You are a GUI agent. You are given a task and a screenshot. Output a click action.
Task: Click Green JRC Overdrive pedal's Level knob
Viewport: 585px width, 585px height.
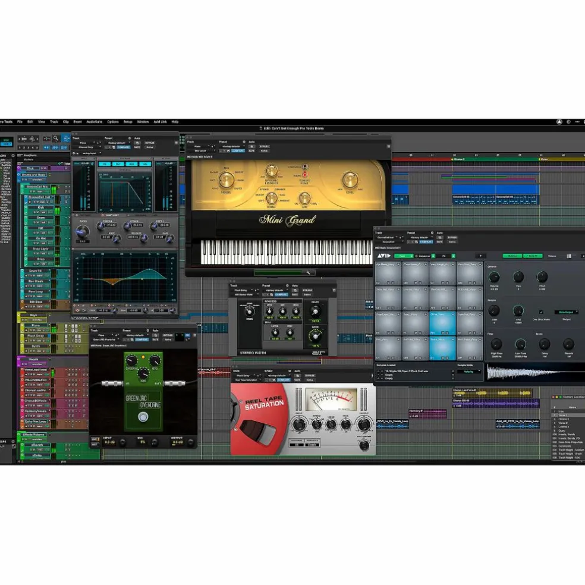point(155,361)
